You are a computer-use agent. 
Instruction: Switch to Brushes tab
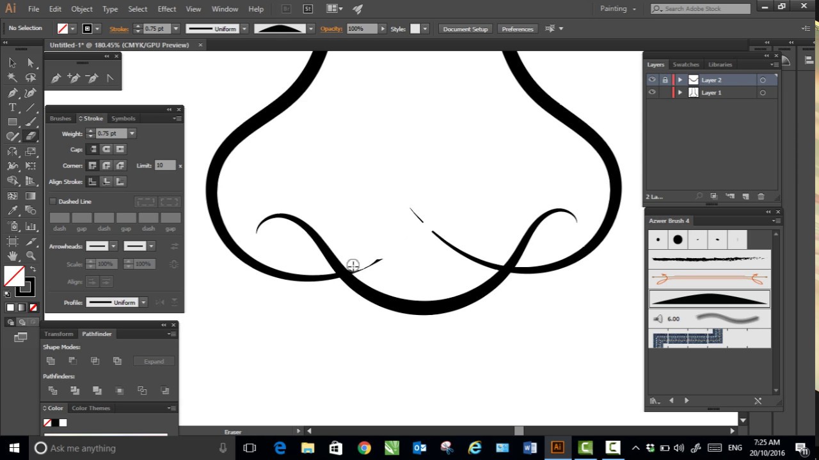[x=60, y=118]
